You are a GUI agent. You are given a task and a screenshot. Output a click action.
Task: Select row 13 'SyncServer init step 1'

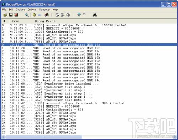(89, 87)
